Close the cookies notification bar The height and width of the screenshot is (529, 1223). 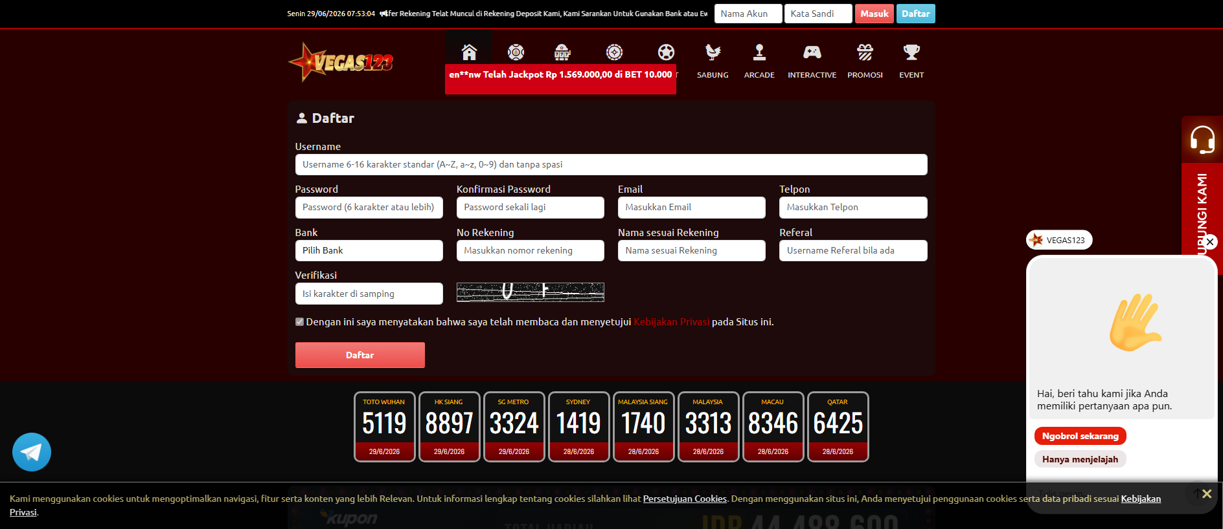coord(1206,493)
